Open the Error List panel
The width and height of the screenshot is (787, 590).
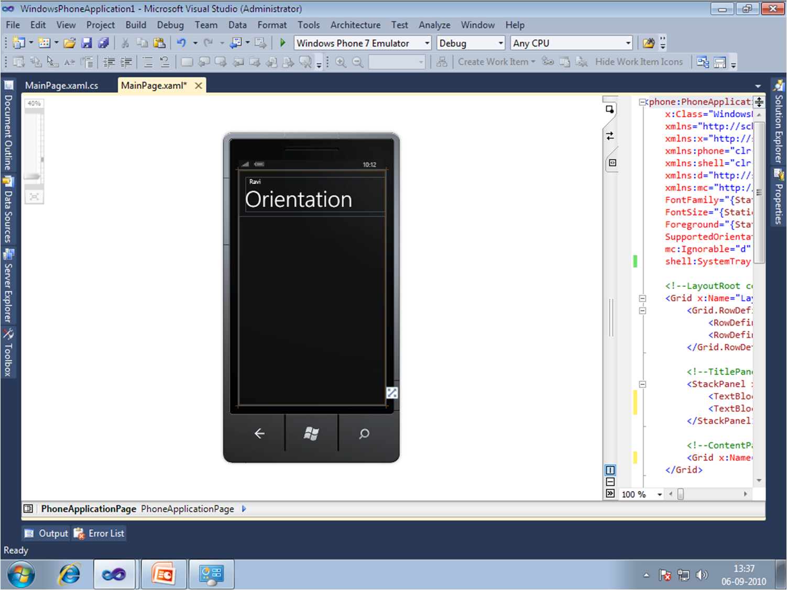(100, 533)
